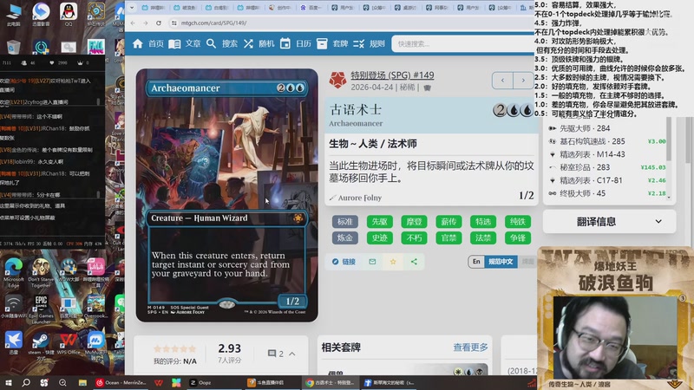Screen dimensions: 694x390
Task: Open the 日历 calendar icon
Action: pos(285,44)
